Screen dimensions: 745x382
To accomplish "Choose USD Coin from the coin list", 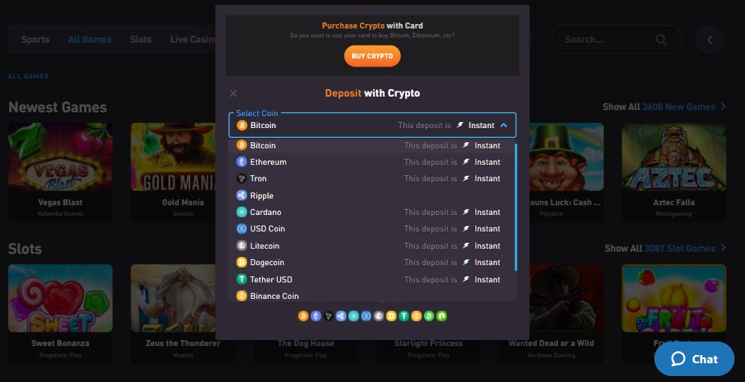I will (x=372, y=228).
